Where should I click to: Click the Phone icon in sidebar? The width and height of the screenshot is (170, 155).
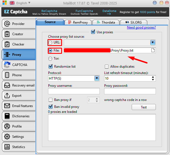7,75
